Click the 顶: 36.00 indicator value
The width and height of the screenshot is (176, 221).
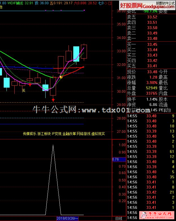tap(42, 3)
